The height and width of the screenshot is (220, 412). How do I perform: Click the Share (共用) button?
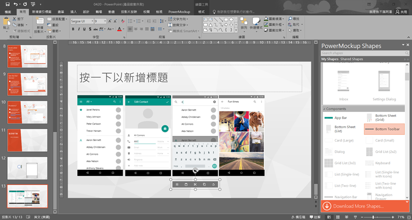pos(400,11)
